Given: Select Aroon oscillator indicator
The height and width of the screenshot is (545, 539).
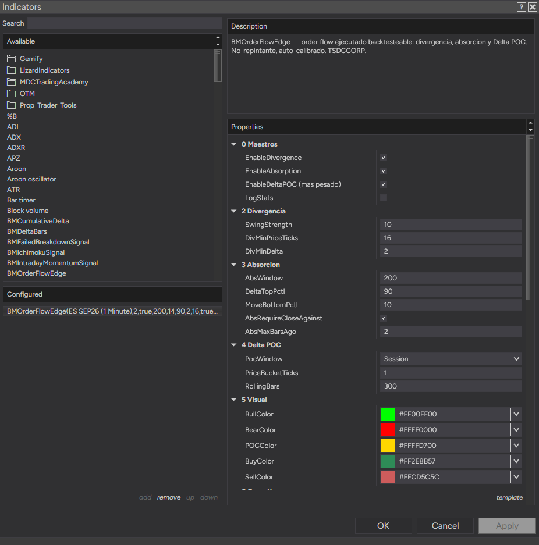Looking at the screenshot, I should pyautogui.click(x=31, y=179).
